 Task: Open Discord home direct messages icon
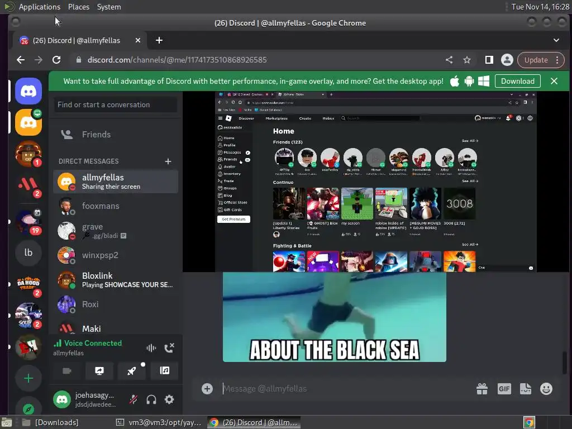pyautogui.click(x=28, y=91)
